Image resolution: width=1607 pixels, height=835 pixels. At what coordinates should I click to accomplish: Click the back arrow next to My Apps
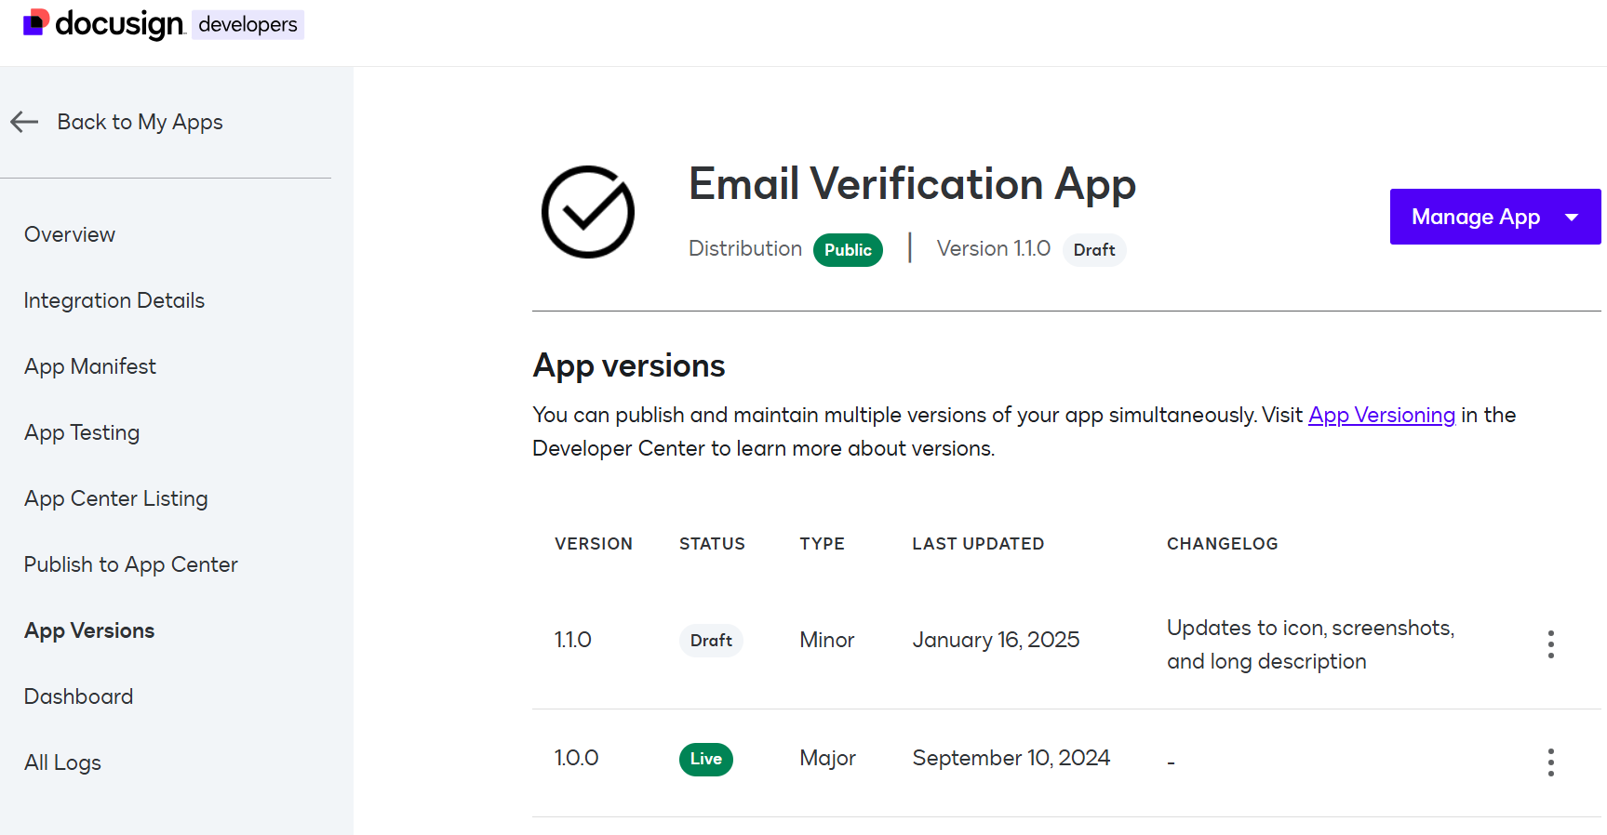click(24, 122)
